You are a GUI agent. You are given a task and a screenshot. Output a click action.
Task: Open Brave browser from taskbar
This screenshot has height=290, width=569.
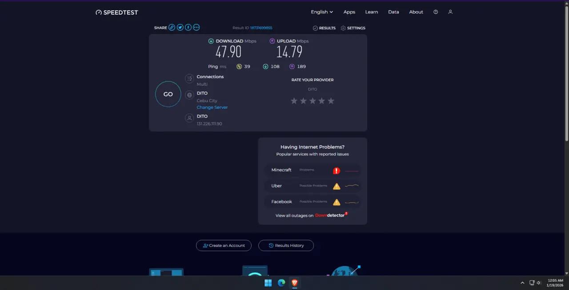click(294, 283)
